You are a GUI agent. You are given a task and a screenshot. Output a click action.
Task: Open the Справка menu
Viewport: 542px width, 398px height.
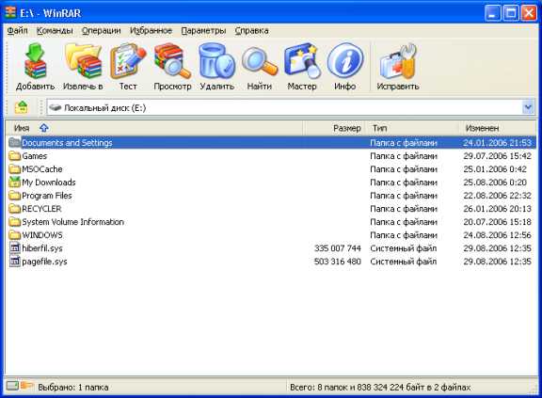point(251,30)
